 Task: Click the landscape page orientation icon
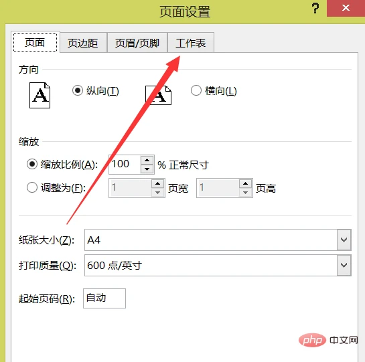coord(158,96)
